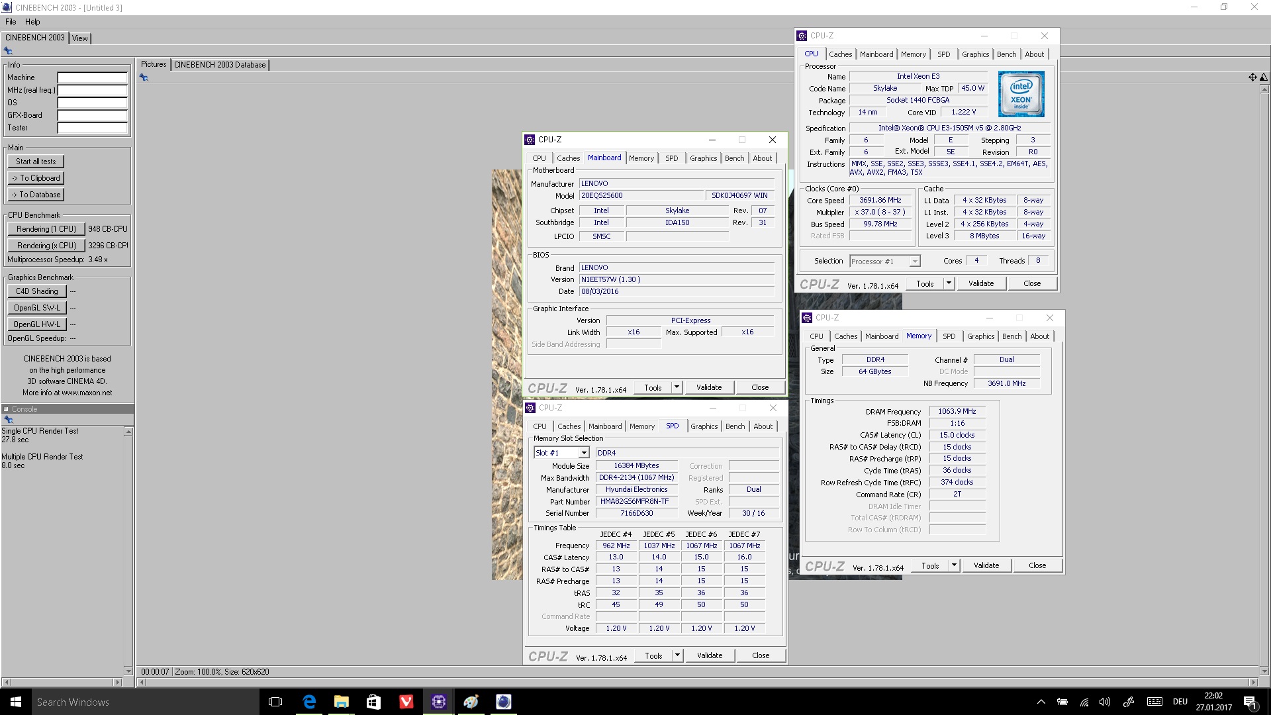Click the Machine input field

point(92,77)
